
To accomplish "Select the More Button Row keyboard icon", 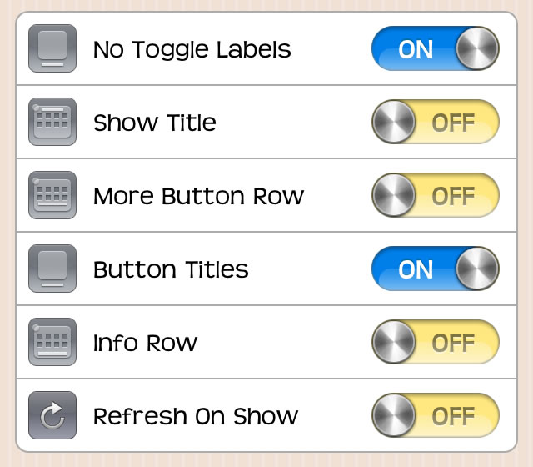I will click(52, 195).
